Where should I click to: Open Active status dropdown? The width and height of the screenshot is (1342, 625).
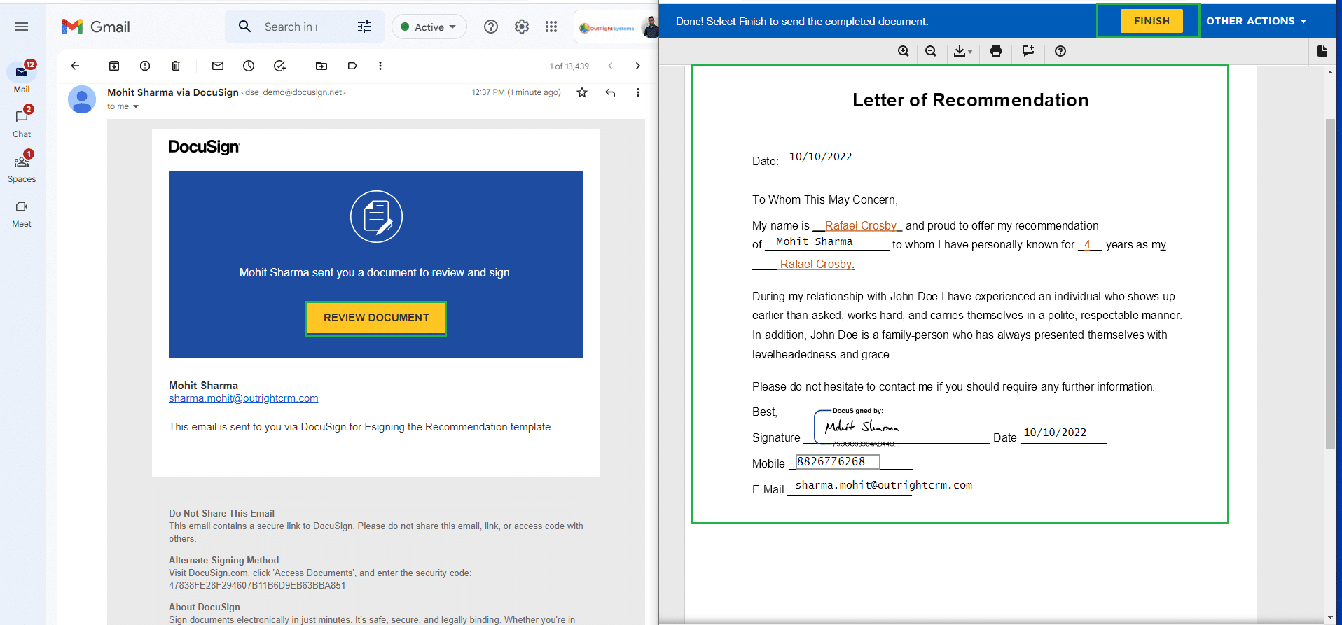click(x=429, y=27)
